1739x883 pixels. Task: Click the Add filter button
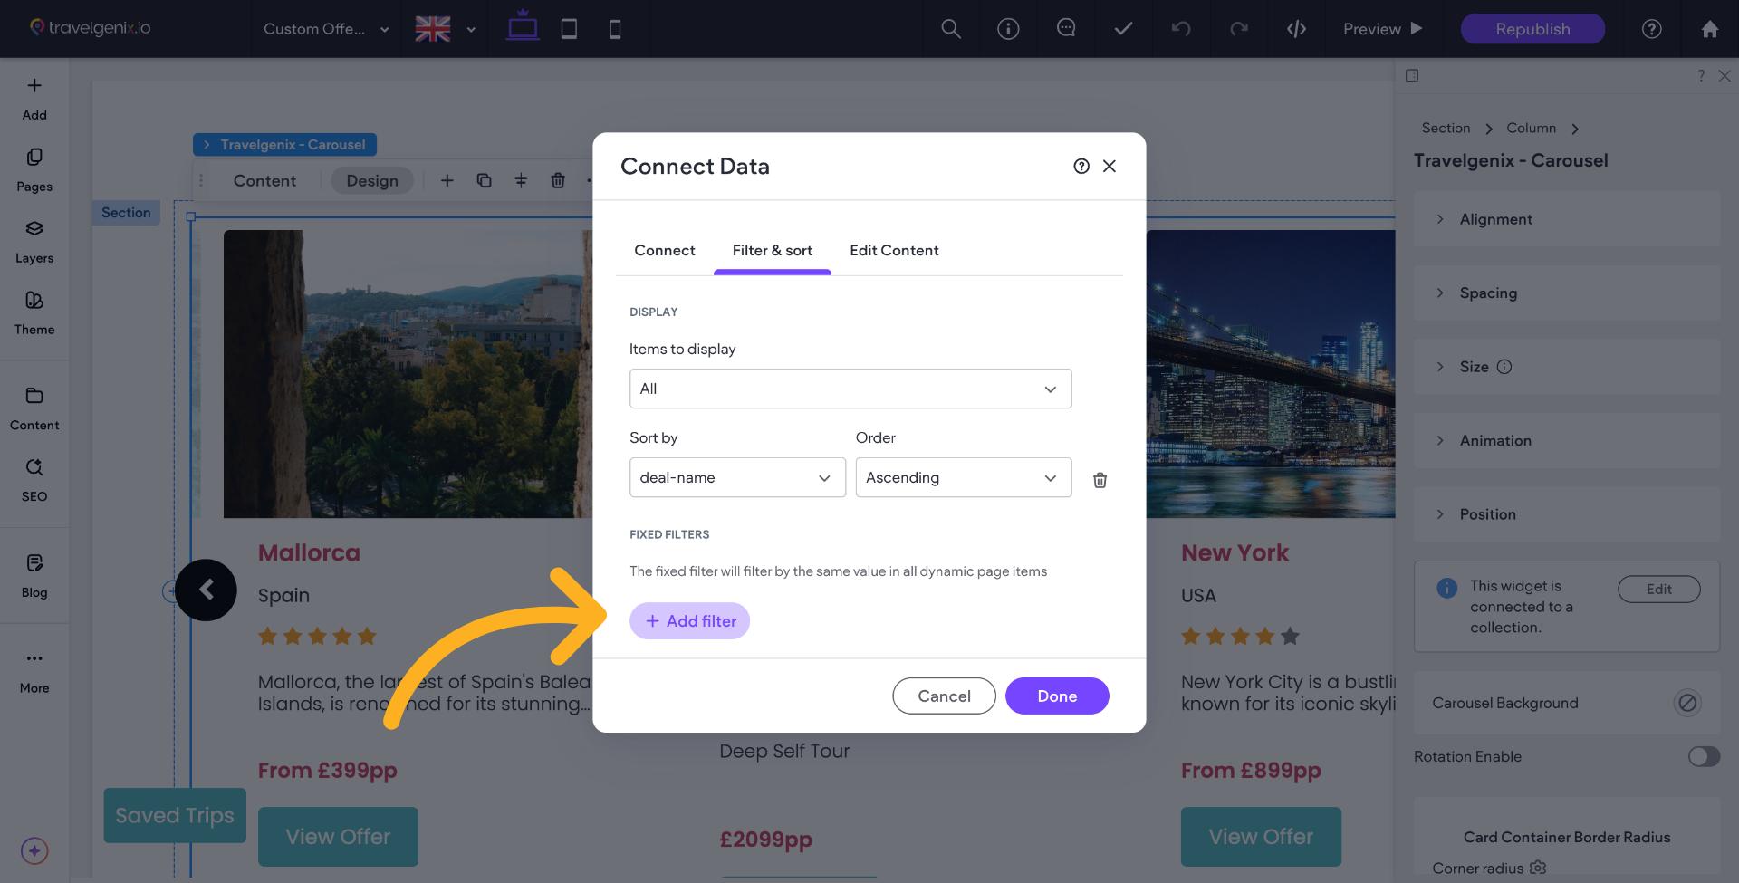690,621
